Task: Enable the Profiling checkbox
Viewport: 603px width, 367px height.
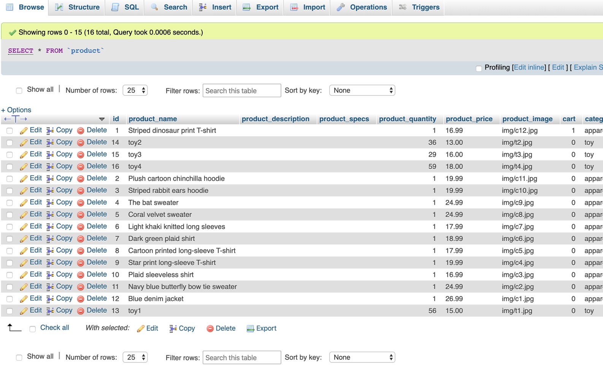Action: pyautogui.click(x=479, y=68)
